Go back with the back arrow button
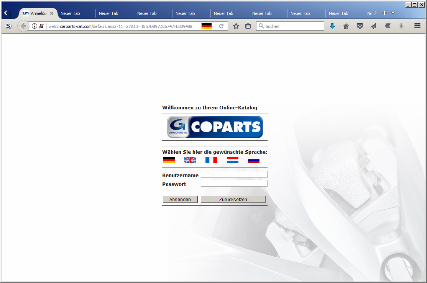The height and width of the screenshot is (283, 427). click(23, 26)
